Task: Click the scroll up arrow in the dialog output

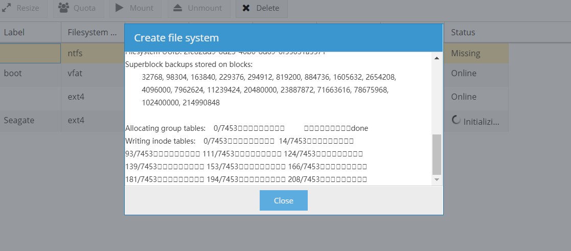Action: point(437,58)
